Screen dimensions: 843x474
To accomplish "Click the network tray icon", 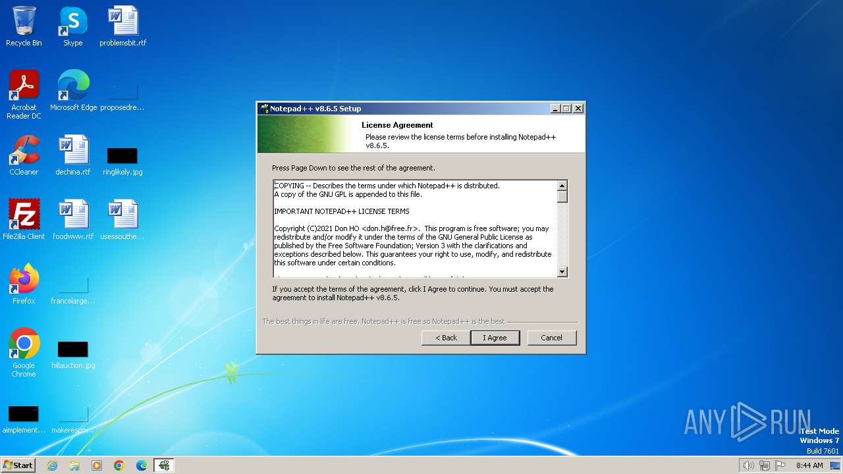I will [765, 465].
